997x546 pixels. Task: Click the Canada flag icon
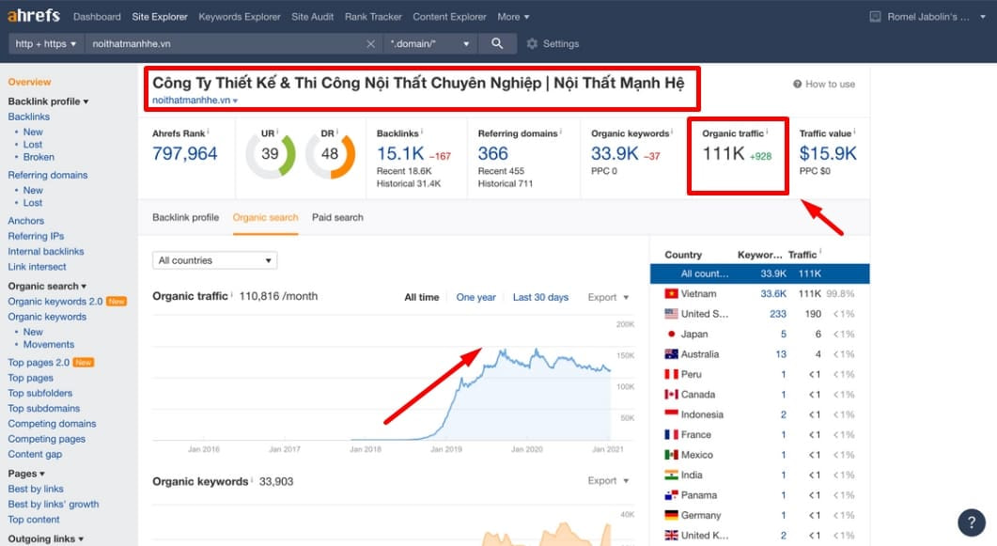pos(672,394)
